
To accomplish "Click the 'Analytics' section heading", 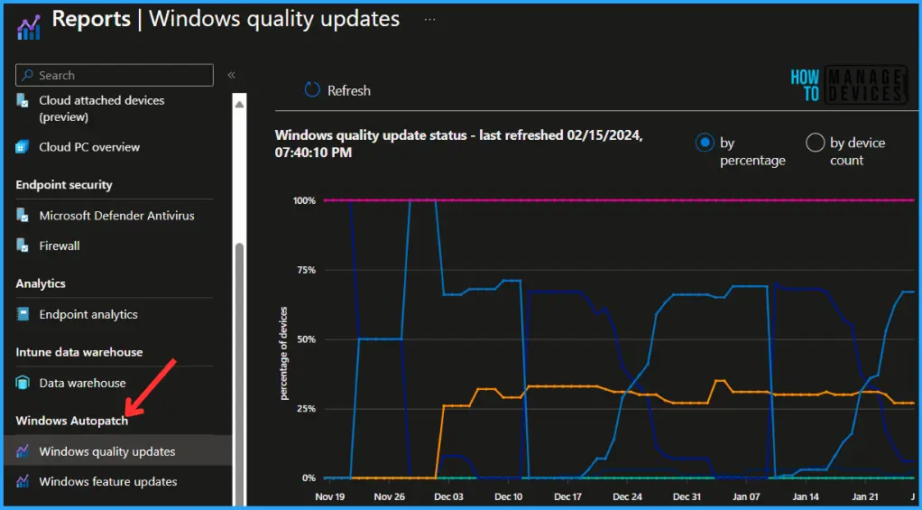I will (x=41, y=283).
